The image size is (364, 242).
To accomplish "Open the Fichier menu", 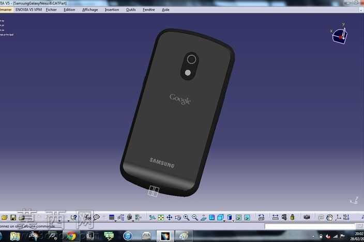I will pos(51,10).
